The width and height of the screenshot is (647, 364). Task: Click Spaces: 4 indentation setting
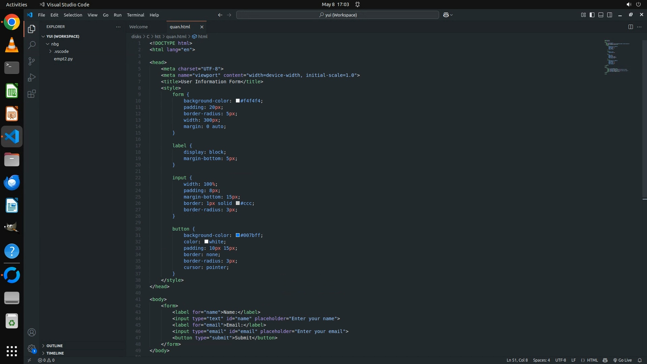coord(541,360)
